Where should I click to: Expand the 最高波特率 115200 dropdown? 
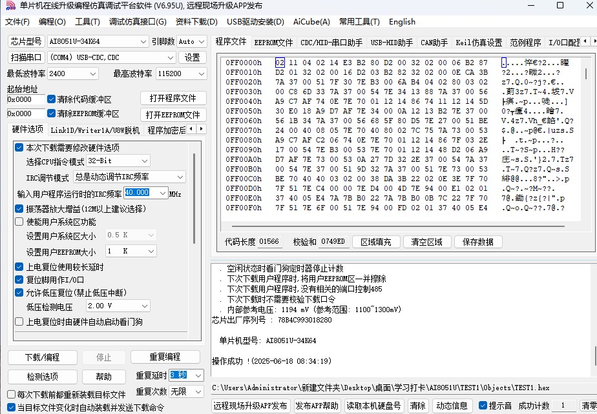[x=202, y=74]
